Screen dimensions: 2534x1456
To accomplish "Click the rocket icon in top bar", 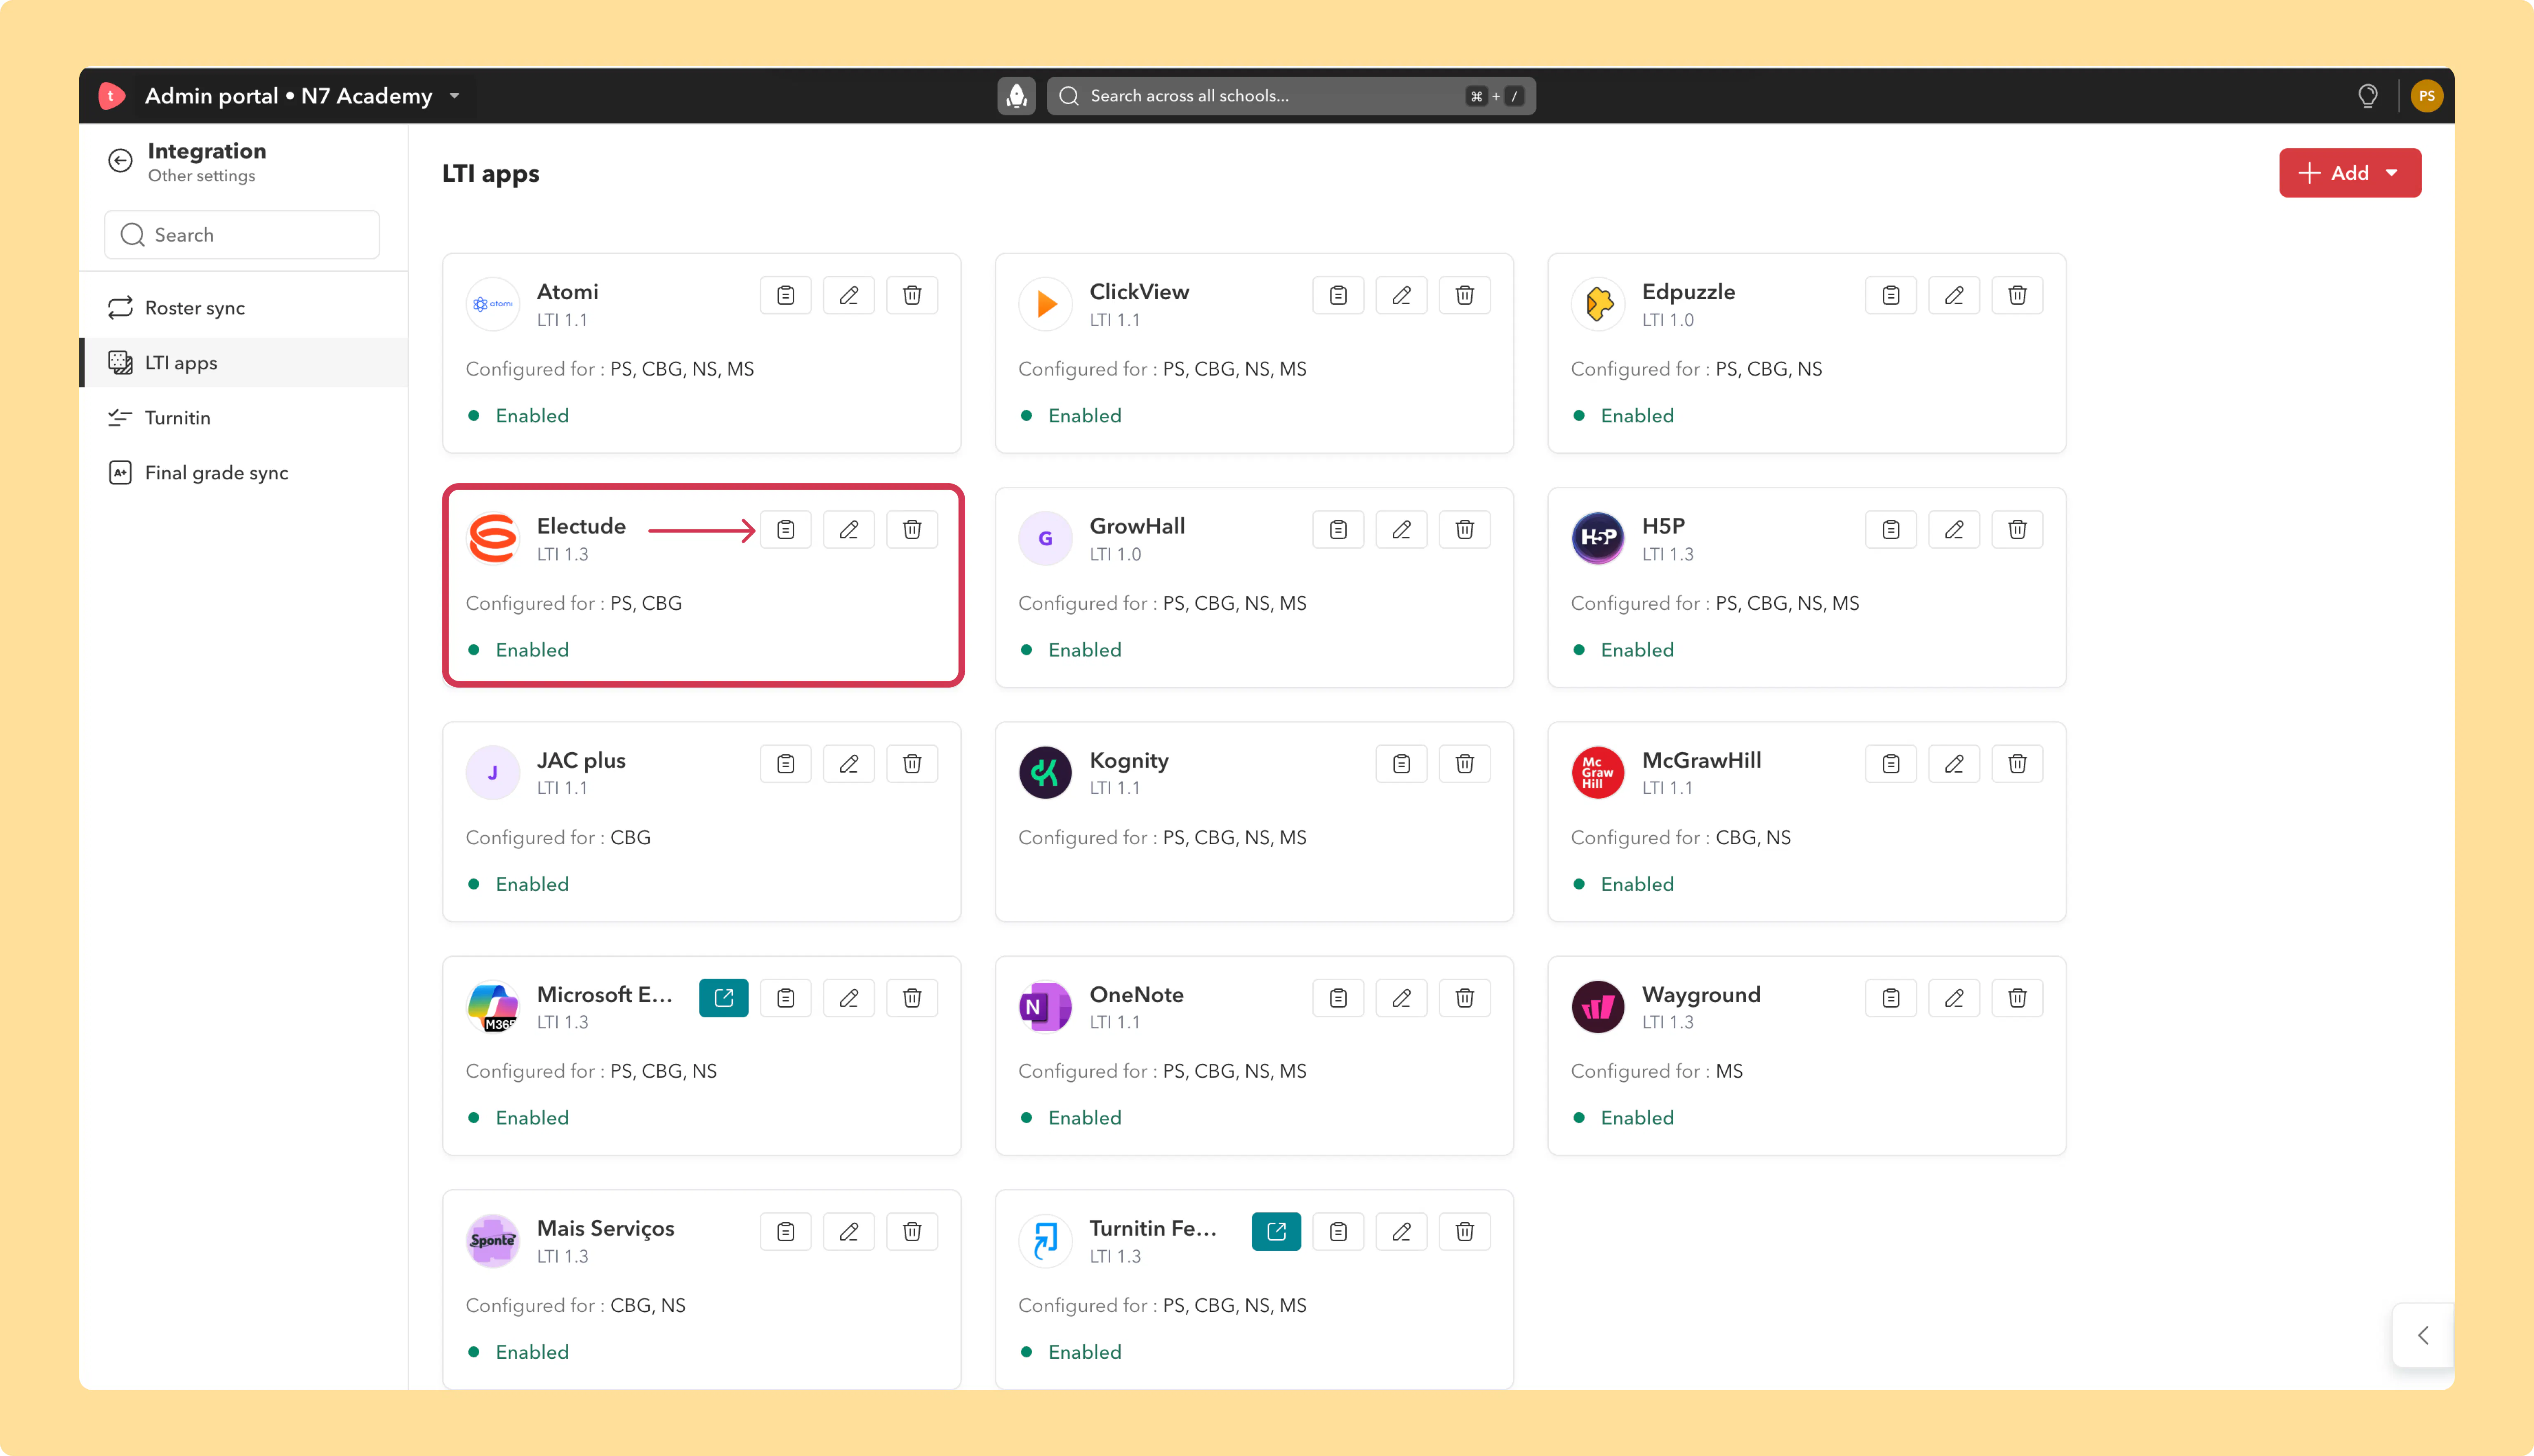I will 1016,96.
